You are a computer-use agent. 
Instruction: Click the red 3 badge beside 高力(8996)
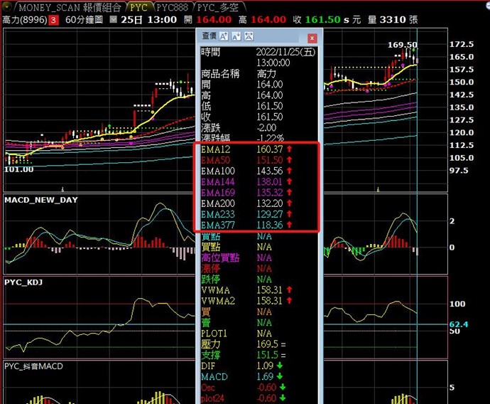coord(54,20)
